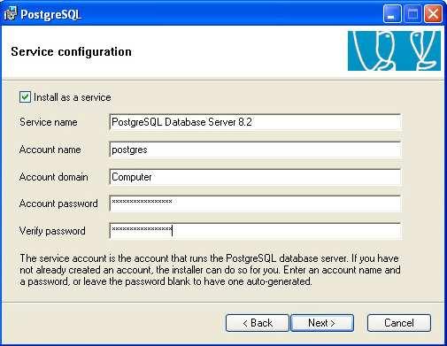Cancel the PostgreSQL installation

pos(399,323)
